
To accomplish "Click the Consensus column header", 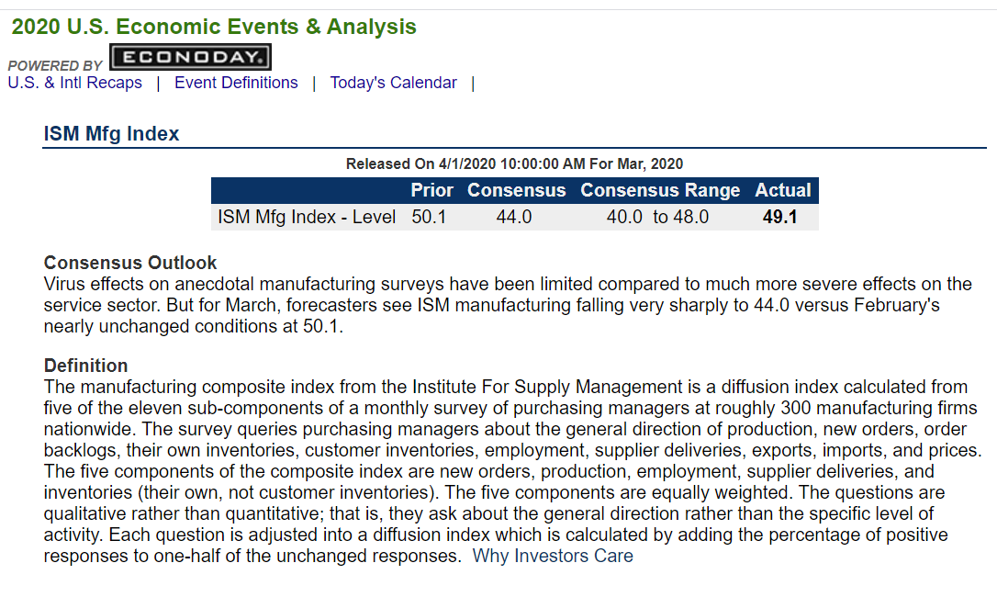I will tap(516, 190).
